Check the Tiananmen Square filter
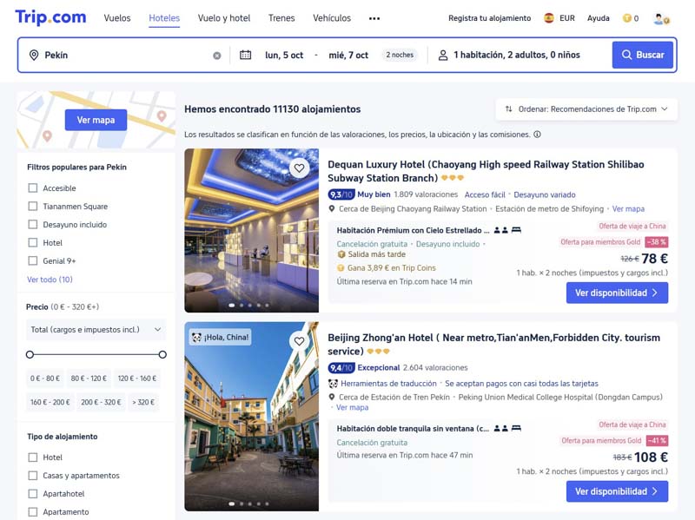The width and height of the screenshot is (695, 520). 33,206
